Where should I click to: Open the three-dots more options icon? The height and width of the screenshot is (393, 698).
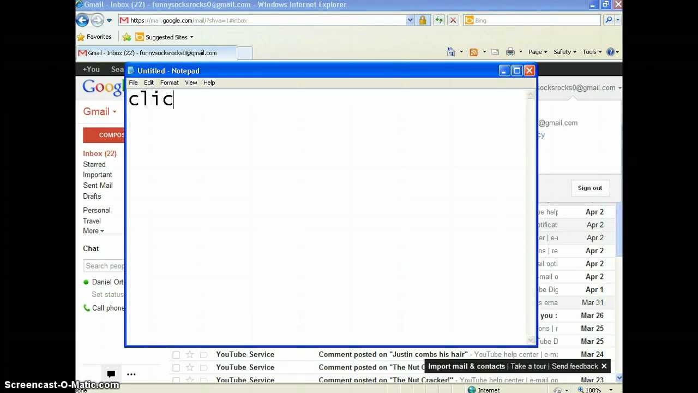[131, 374]
